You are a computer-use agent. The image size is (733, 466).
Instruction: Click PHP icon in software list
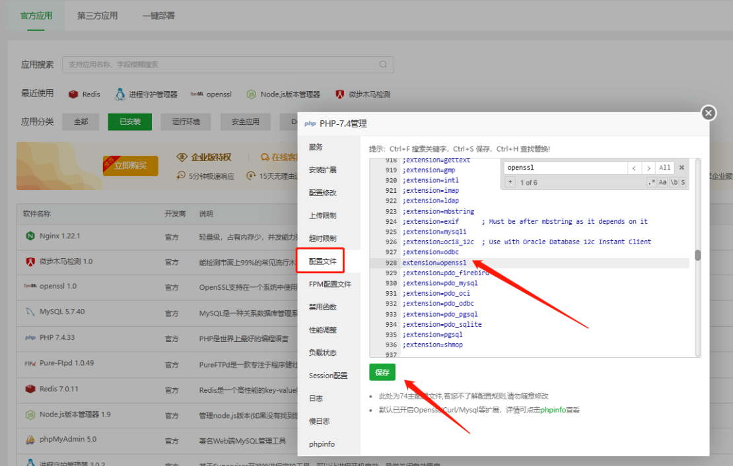pos(30,337)
